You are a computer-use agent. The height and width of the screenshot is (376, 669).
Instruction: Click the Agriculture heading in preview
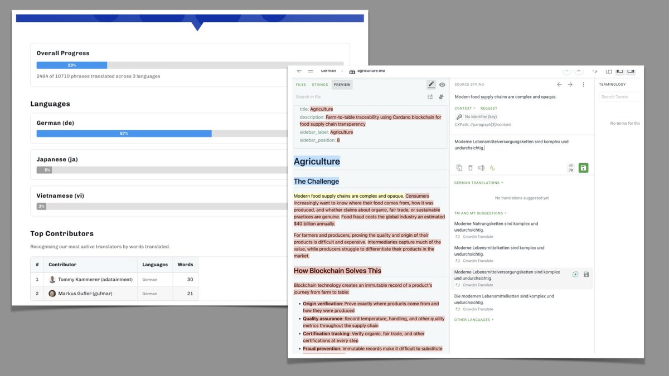(317, 162)
